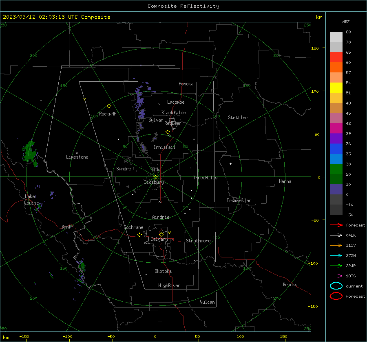Click the ThreeHills label
Viewport: 367px width, 342px height.
[205, 178]
